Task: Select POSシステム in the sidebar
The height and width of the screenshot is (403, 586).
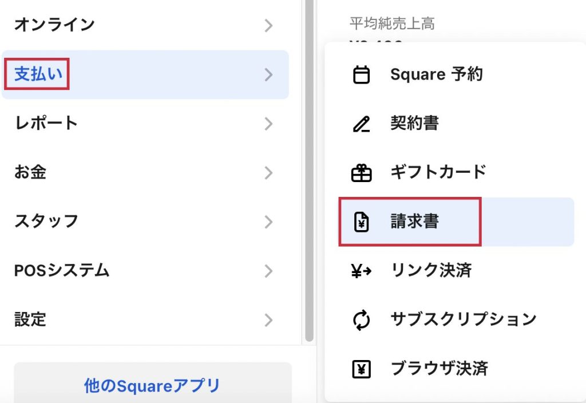Action: pos(62,270)
